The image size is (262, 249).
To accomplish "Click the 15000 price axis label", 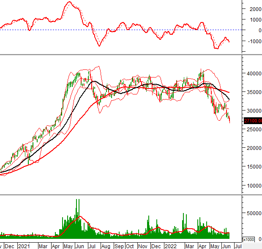I will (x=254, y=166).
